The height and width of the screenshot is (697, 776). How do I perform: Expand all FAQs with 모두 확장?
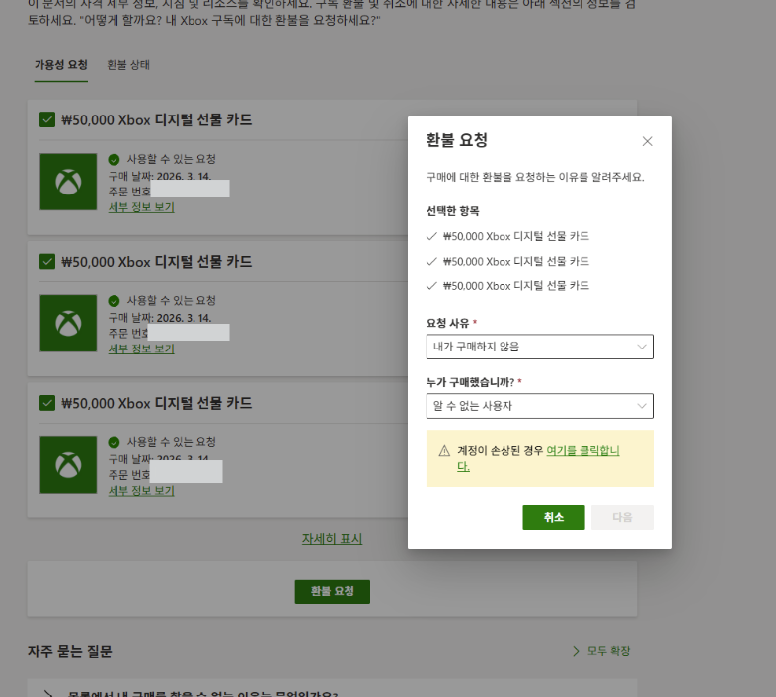[608, 651]
